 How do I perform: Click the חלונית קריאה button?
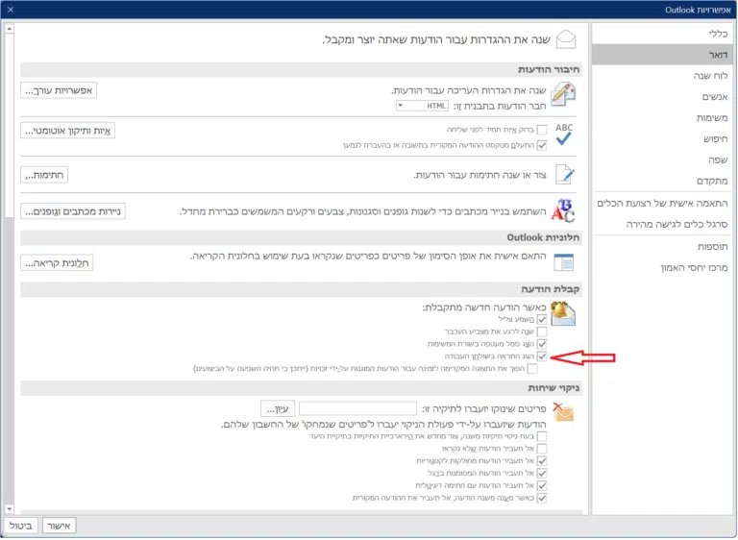(57, 262)
